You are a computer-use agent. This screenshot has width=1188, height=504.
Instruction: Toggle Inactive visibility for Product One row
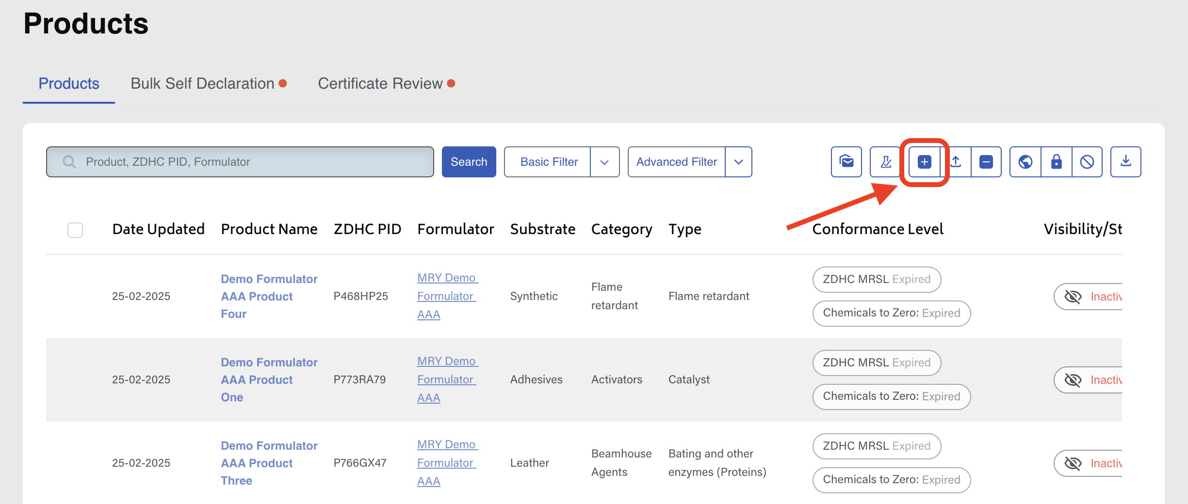pos(1088,380)
